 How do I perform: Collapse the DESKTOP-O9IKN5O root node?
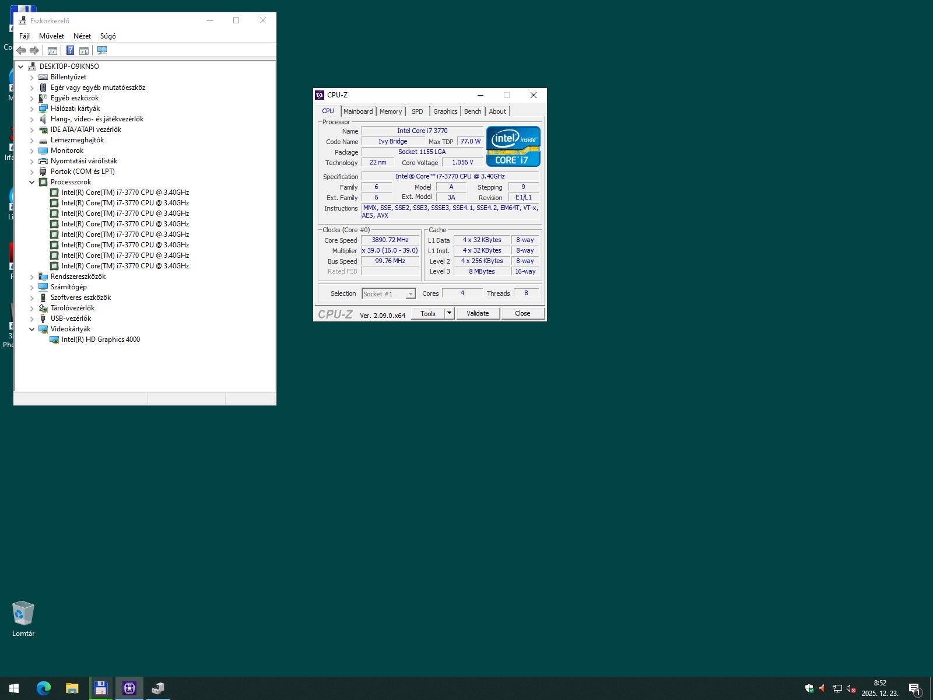pyautogui.click(x=21, y=66)
